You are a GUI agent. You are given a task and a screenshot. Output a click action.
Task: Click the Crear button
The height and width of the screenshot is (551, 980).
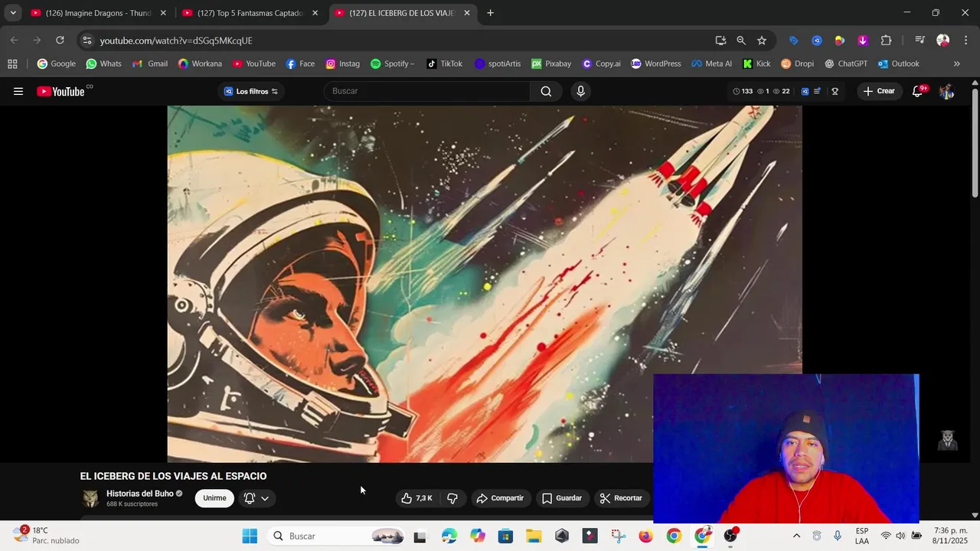pyautogui.click(x=879, y=91)
